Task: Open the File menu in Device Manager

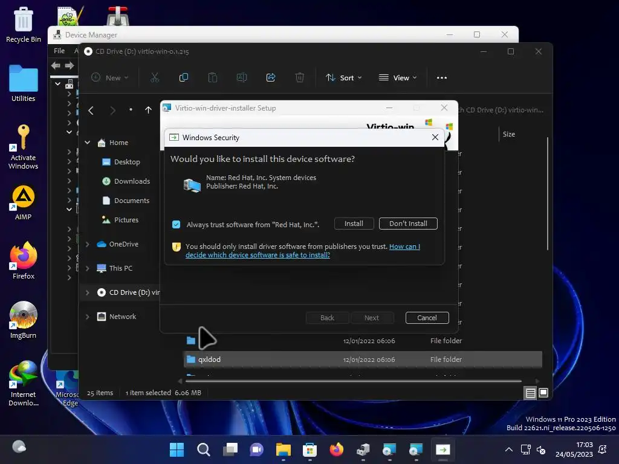Action: pyautogui.click(x=59, y=51)
